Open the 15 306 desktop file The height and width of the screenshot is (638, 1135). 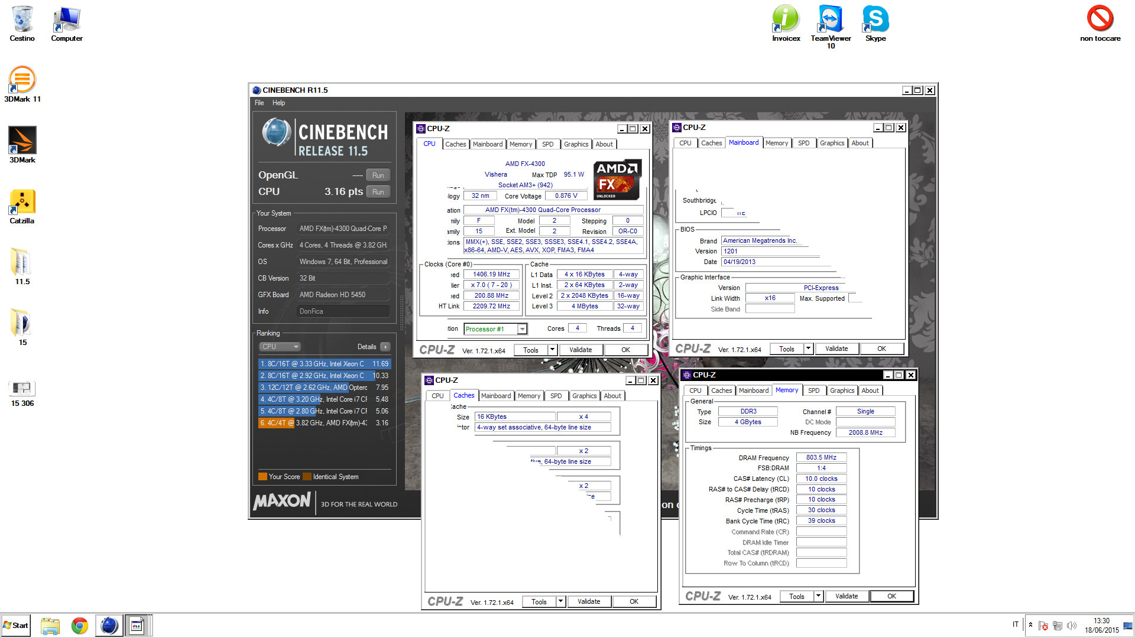[22, 393]
